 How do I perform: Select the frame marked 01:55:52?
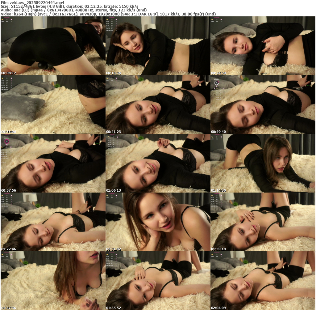coord(158,281)
